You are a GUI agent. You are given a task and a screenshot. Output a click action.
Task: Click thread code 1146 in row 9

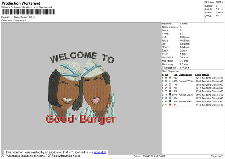198,105
